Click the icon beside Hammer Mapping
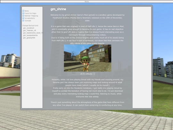The image size is (173, 130). tap(23, 15)
